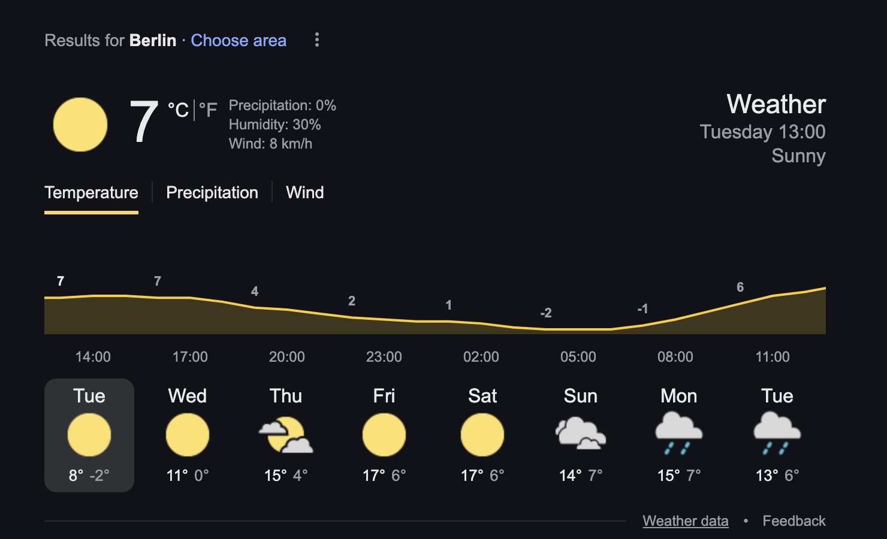Switch units to °C

point(178,110)
